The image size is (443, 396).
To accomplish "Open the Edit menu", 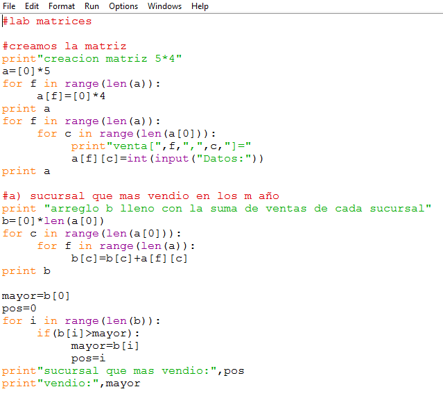I will (x=32, y=6).
